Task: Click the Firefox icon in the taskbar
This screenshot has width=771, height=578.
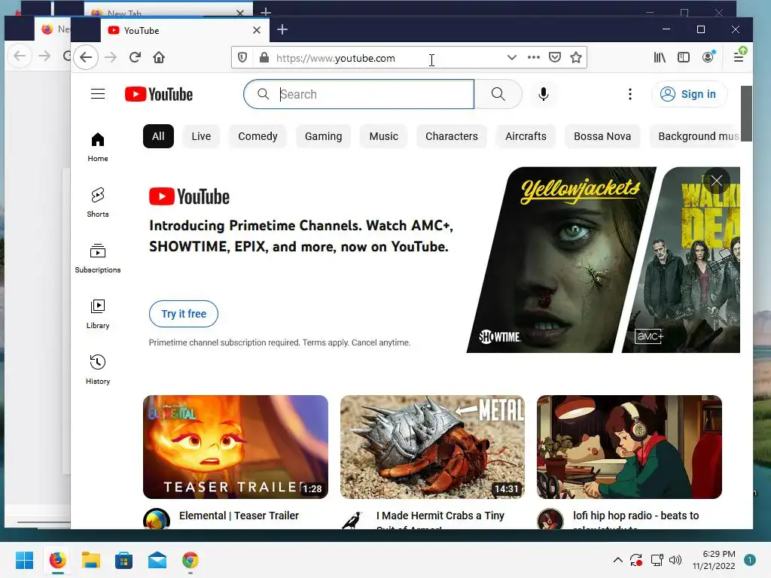Action: click(57, 560)
